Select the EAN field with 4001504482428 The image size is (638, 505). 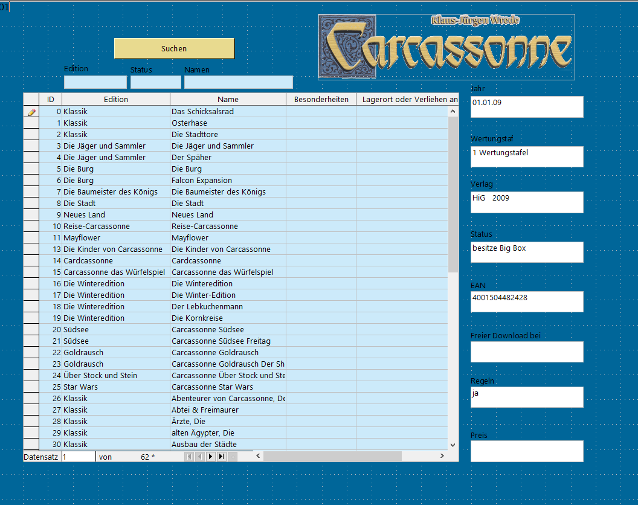pos(527,301)
